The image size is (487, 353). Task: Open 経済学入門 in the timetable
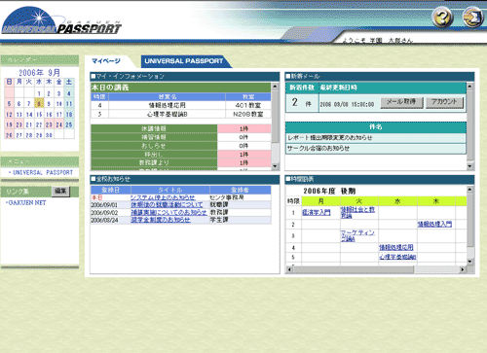tap(316, 212)
